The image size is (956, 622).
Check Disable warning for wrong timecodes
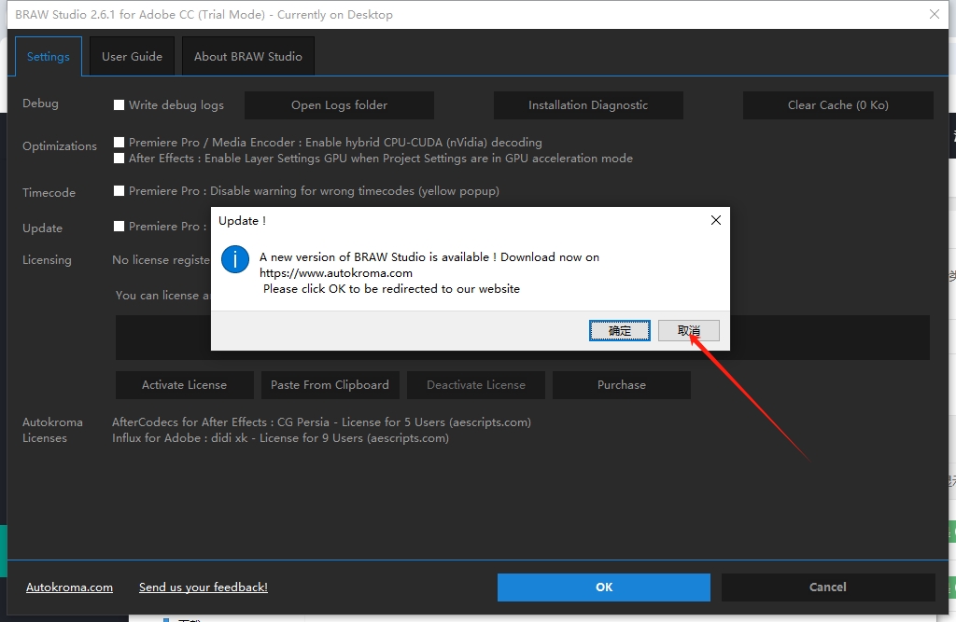[x=119, y=190]
